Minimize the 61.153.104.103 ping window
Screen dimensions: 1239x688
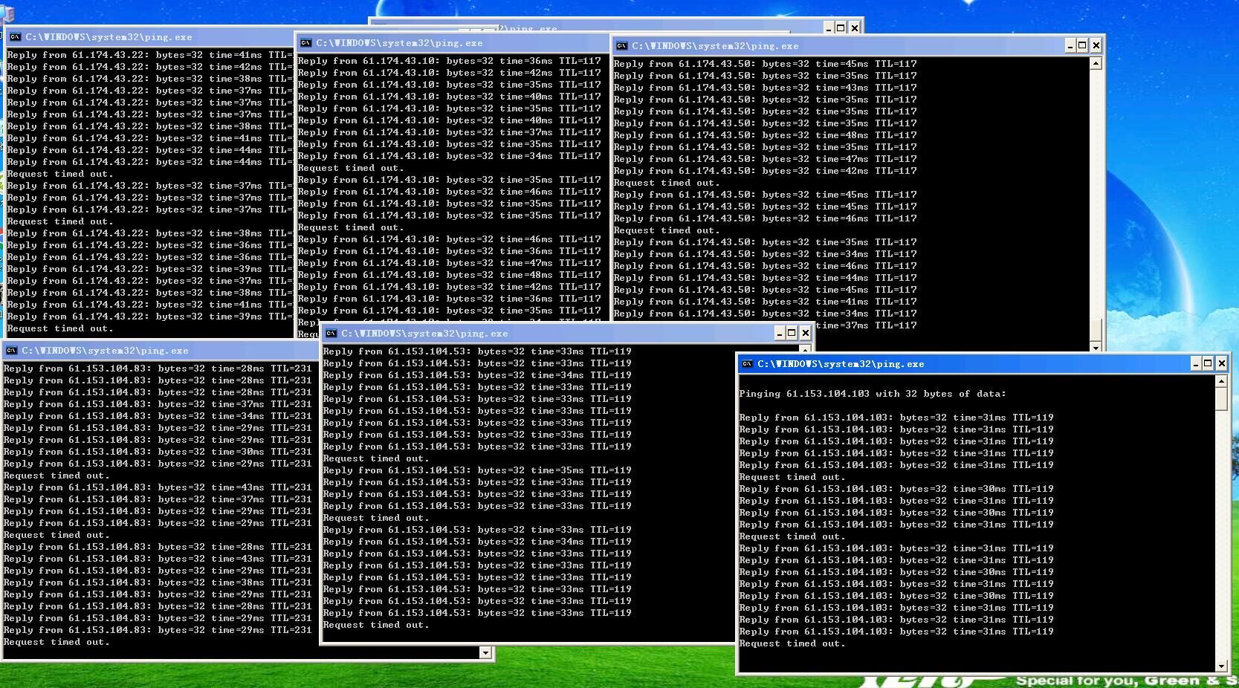pos(1195,363)
